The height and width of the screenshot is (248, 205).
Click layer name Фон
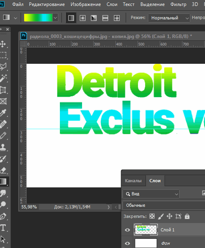tap(166, 243)
